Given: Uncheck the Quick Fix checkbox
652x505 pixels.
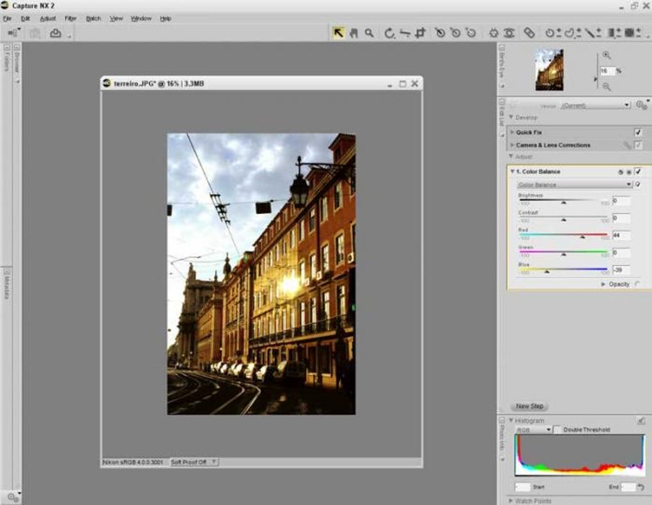Looking at the screenshot, I should (637, 132).
